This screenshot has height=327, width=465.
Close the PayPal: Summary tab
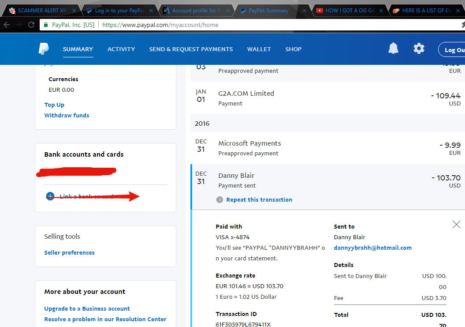point(305,11)
